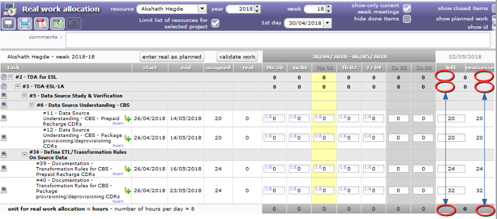
Task: Collapse #34 Define ETL/Transformation Rules group
Action: pos(25,155)
